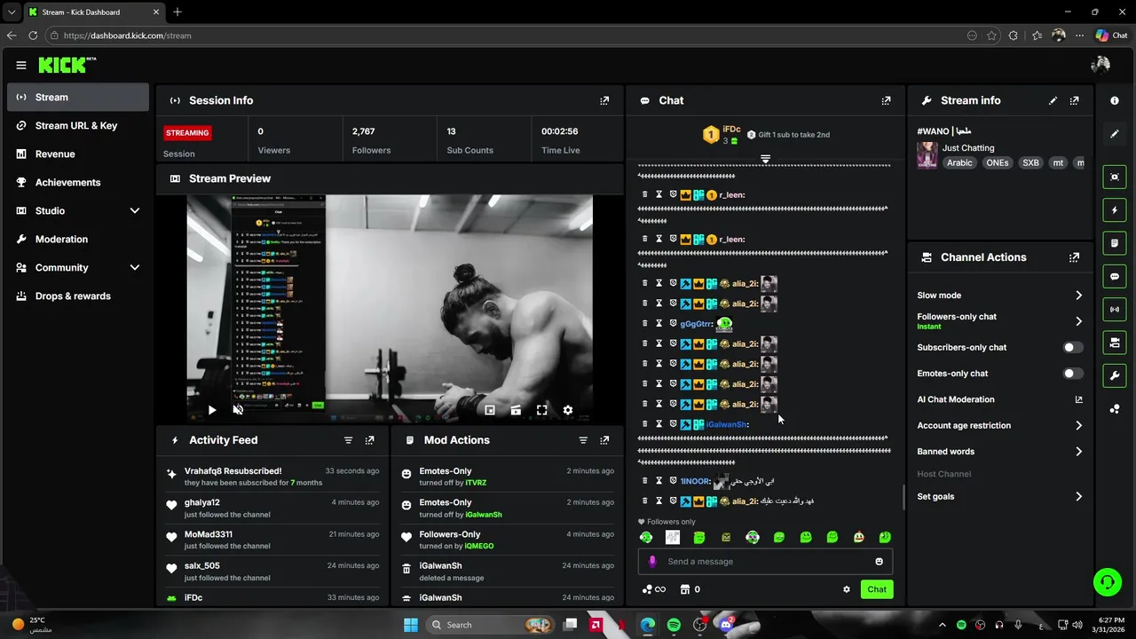
Task: Open stream preview settings gear
Action: [x=568, y=410]
